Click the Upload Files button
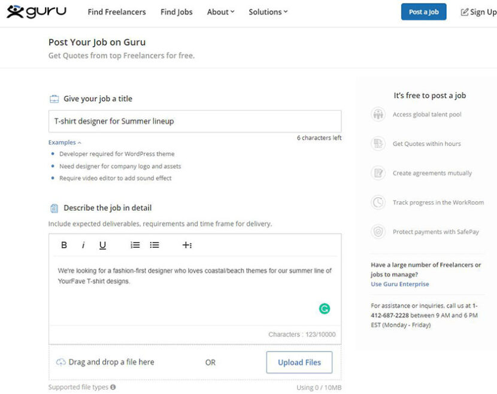The width and height of the screenshot is (497, 394). (299, 362)
